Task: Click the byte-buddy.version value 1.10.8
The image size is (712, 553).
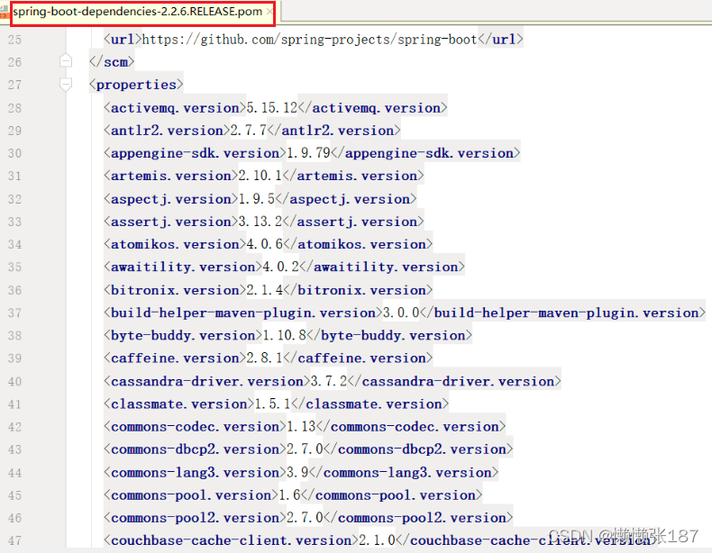Action: pyautogui.click(x=284, y=335)
